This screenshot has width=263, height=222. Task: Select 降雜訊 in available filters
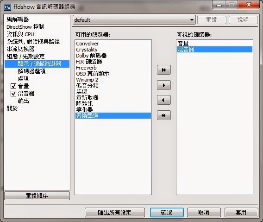[113, 104]
